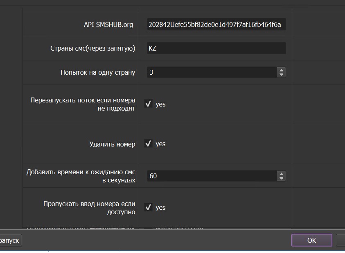Select the wait time field showing 60
Viewport: 345px width, 253px height.
coord(211,176)
